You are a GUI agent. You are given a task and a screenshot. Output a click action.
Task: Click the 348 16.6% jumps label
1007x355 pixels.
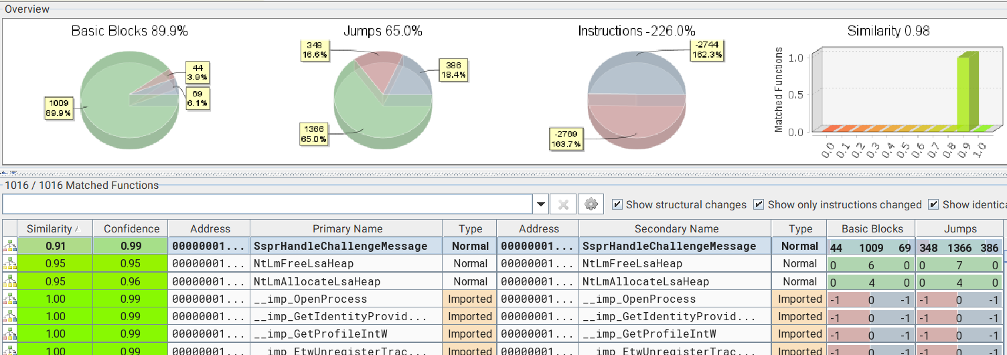[x=314, y=50]
